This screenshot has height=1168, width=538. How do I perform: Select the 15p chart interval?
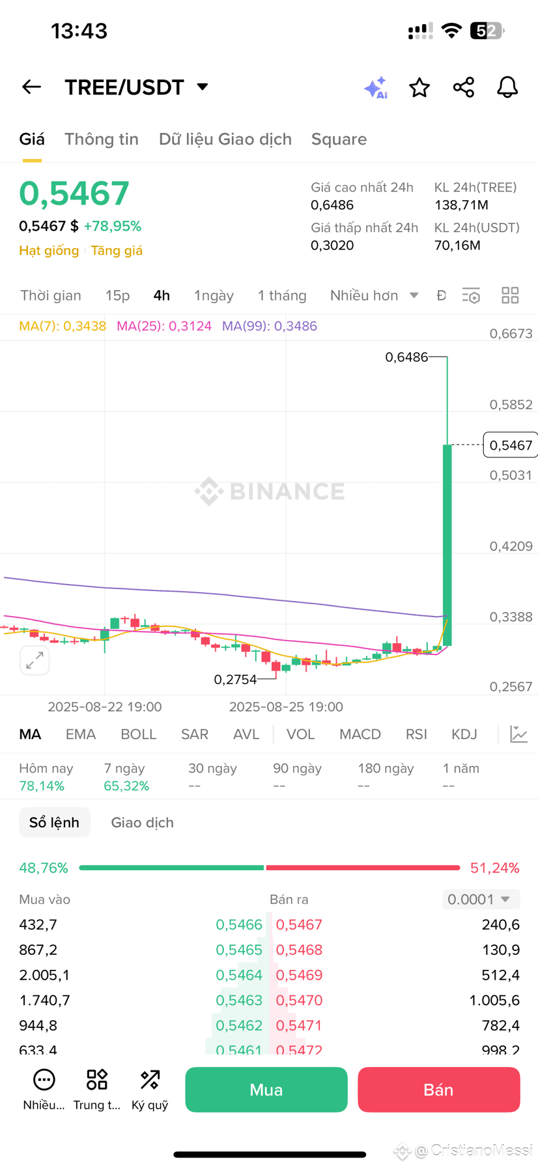tap(118, 295)
